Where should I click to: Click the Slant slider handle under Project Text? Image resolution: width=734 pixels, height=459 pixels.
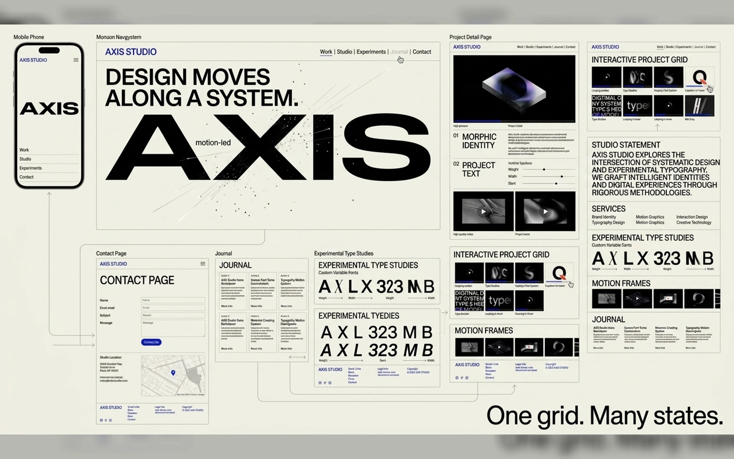pos(556,184)
